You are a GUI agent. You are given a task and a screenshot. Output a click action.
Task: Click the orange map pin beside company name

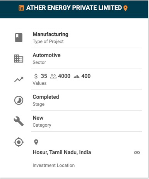coord(125,8)
